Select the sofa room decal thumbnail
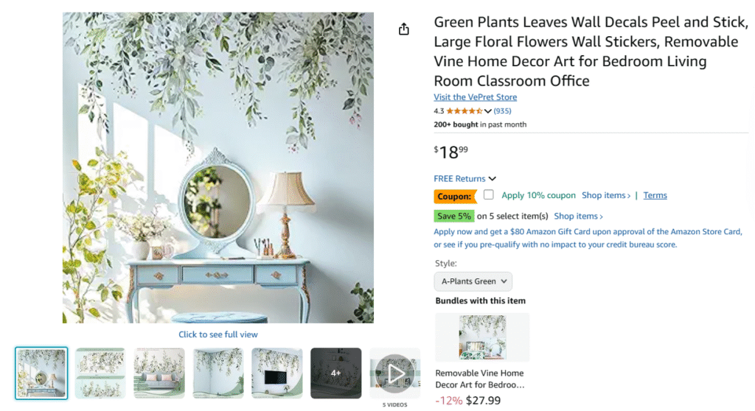Image resolution: width=755 pixels, height=411 pixels. pyautogui.click(x=159, y=373)
